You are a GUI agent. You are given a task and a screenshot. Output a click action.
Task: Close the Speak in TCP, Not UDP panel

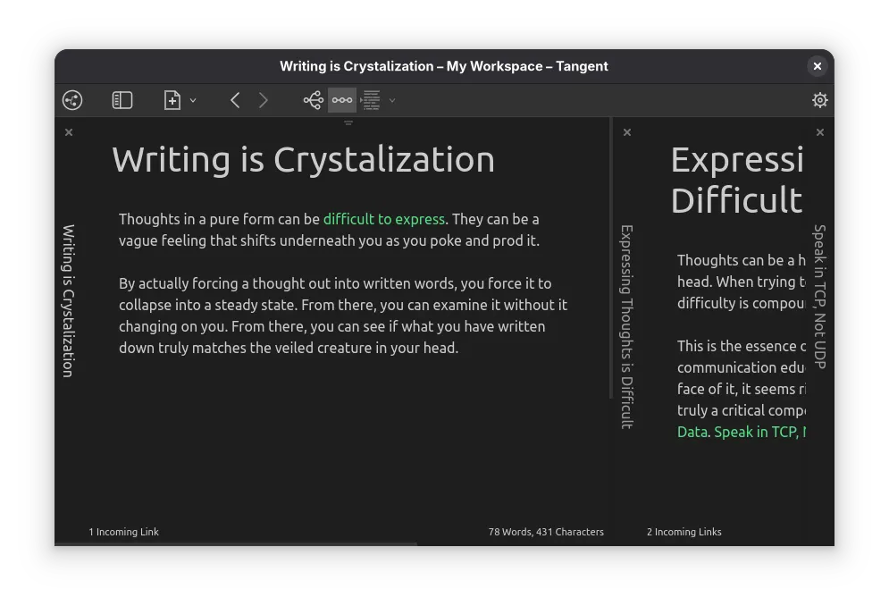coord(820,132)
